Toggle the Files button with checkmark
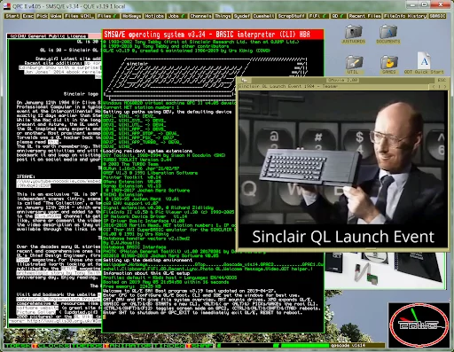Screen dimensions: 454x352 [x=108, y=16]
